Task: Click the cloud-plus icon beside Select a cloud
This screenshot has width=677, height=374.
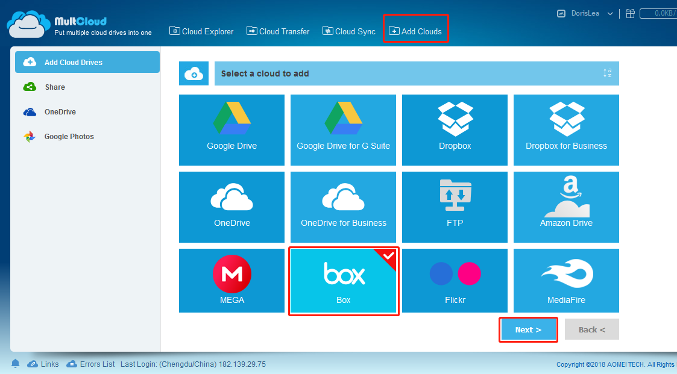Action: point(194,73)
